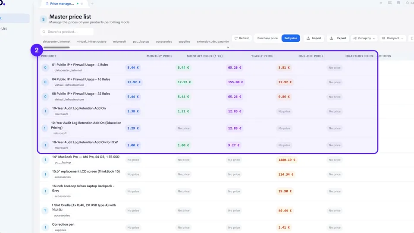
Task: Click the category filter scroll arrow
Action: (228, 47)
